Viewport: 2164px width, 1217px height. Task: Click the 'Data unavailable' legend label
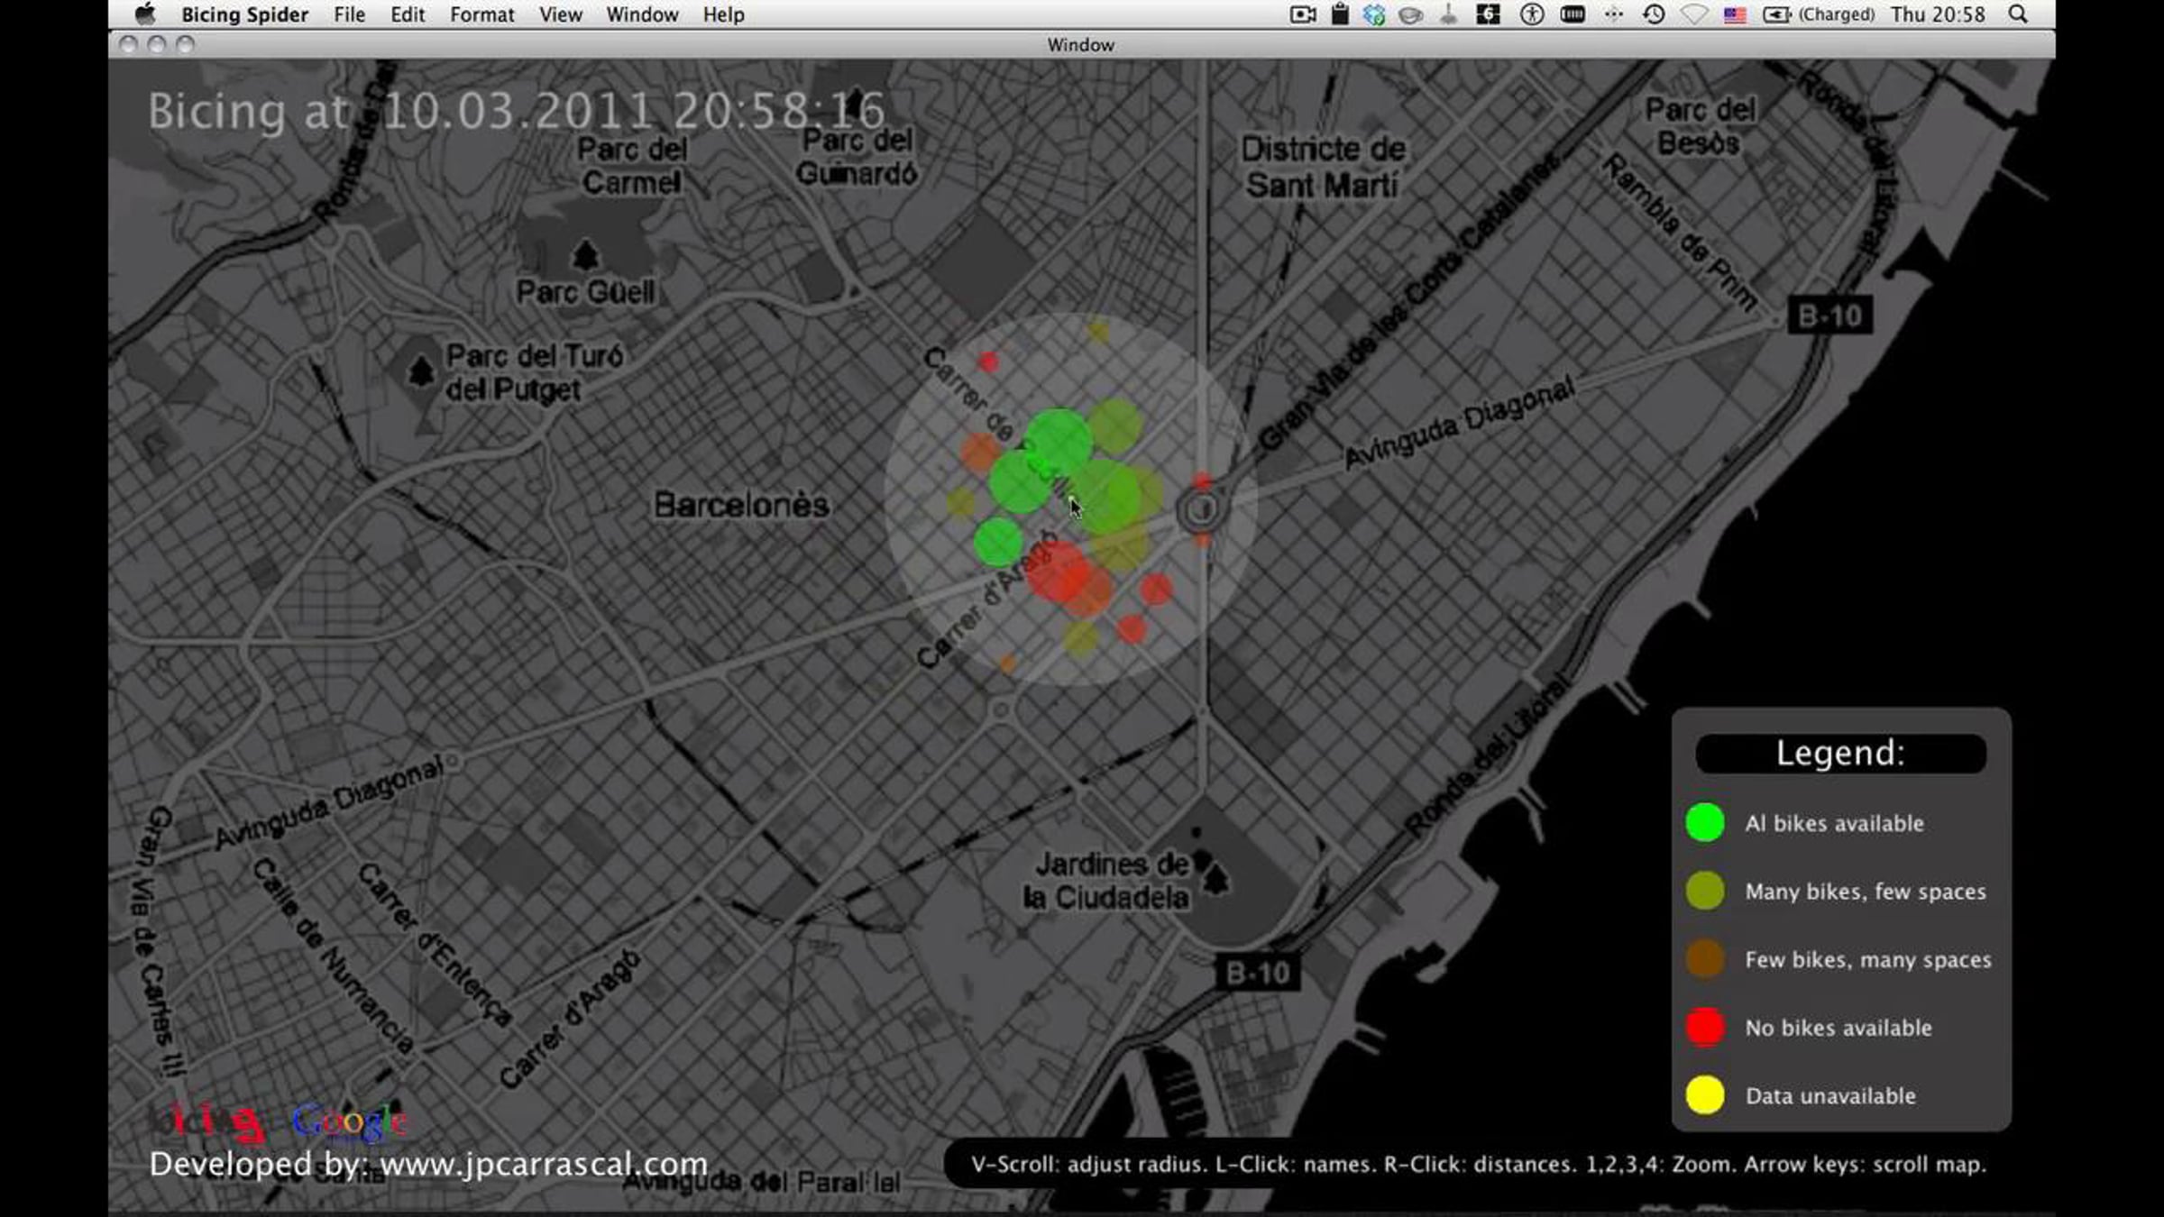1830,1096
